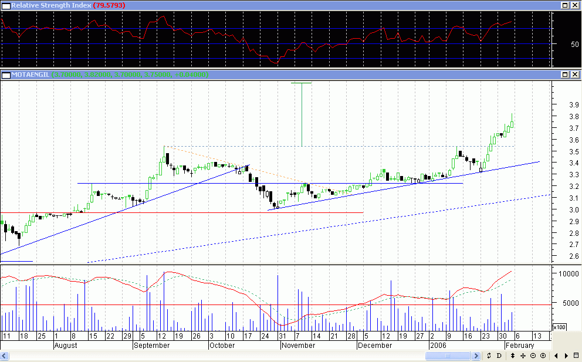
Task: Close the Relative Strength Index inner window
Action: pos(575,5)
